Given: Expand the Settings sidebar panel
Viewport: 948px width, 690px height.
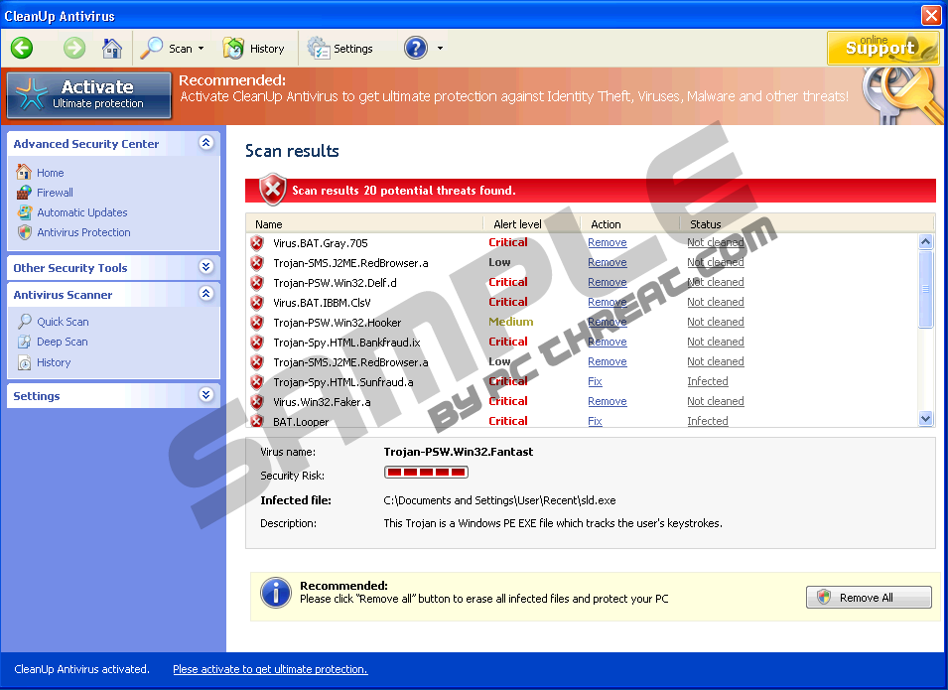Looking at the screenshot, I should [x=205, y=395].
